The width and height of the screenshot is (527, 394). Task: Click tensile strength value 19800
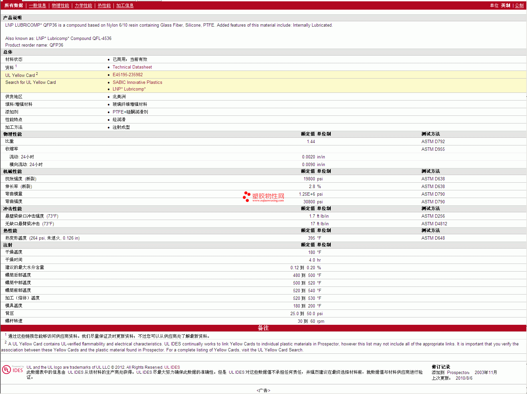[309, 179]
